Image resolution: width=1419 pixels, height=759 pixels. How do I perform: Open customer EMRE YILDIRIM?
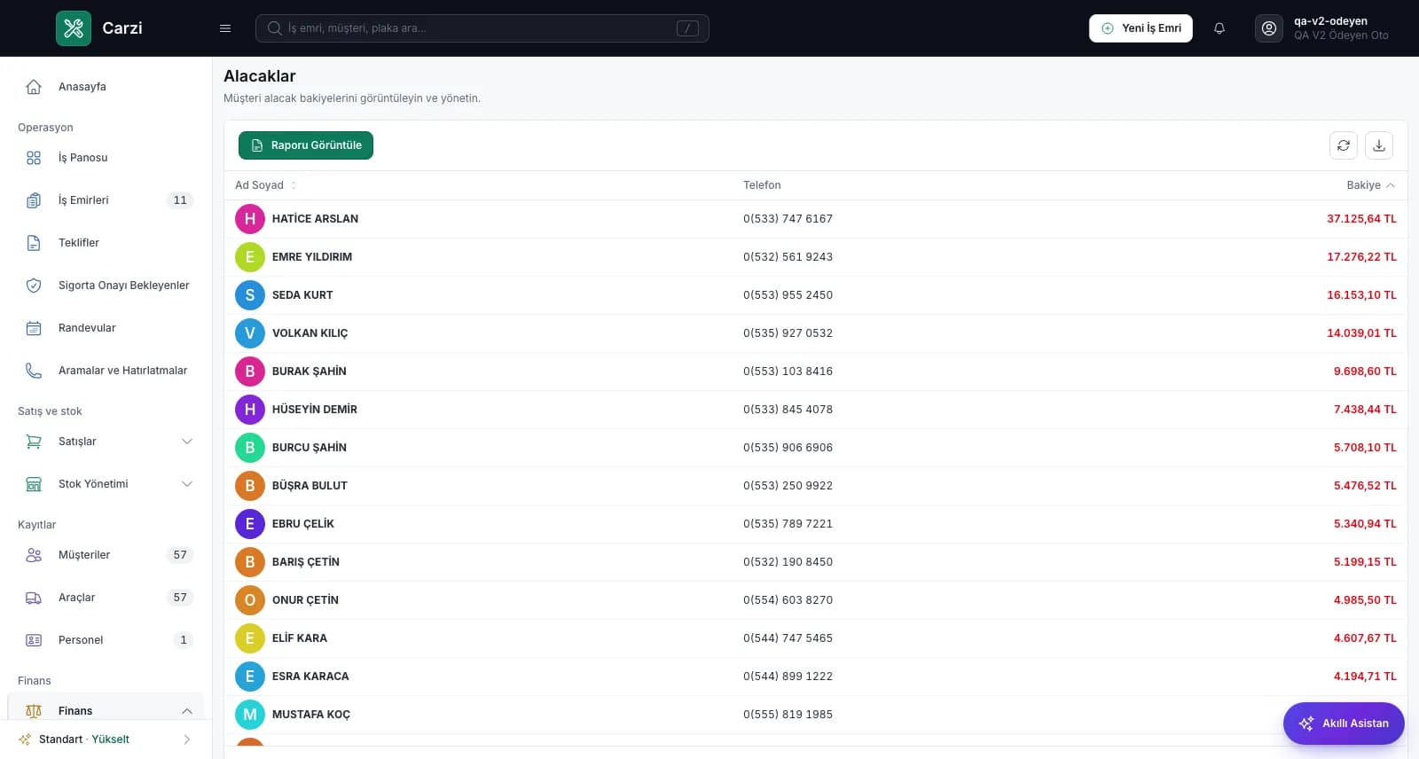coord(312,257)
